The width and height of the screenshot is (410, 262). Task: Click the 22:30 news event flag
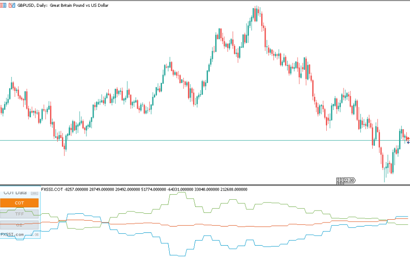[x=349, y=181]
